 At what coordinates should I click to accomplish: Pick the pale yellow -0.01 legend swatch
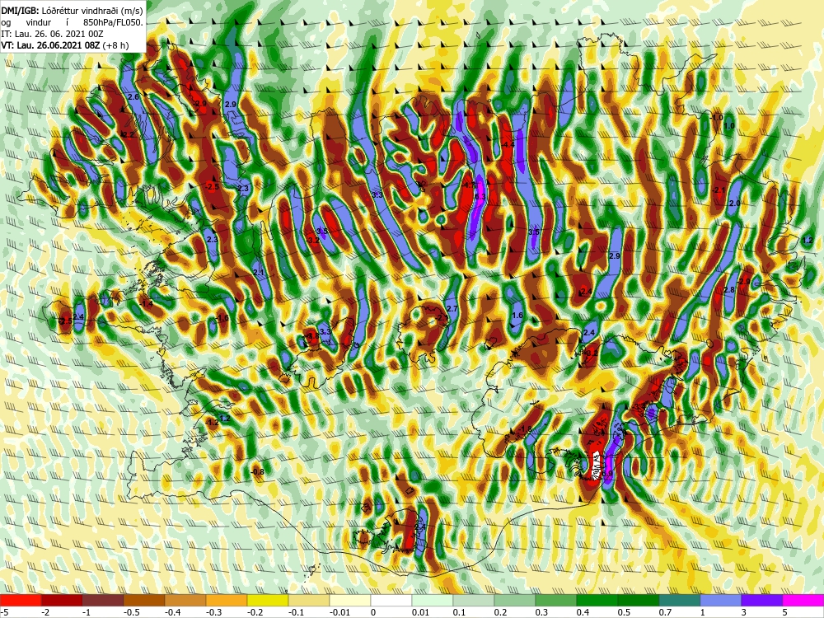[x=350, y=600]
